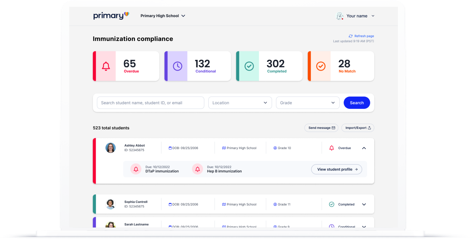Viewport: 473px width, 239px height.
Task: Click the No Match orange check icon
Action: click(321, 66)
